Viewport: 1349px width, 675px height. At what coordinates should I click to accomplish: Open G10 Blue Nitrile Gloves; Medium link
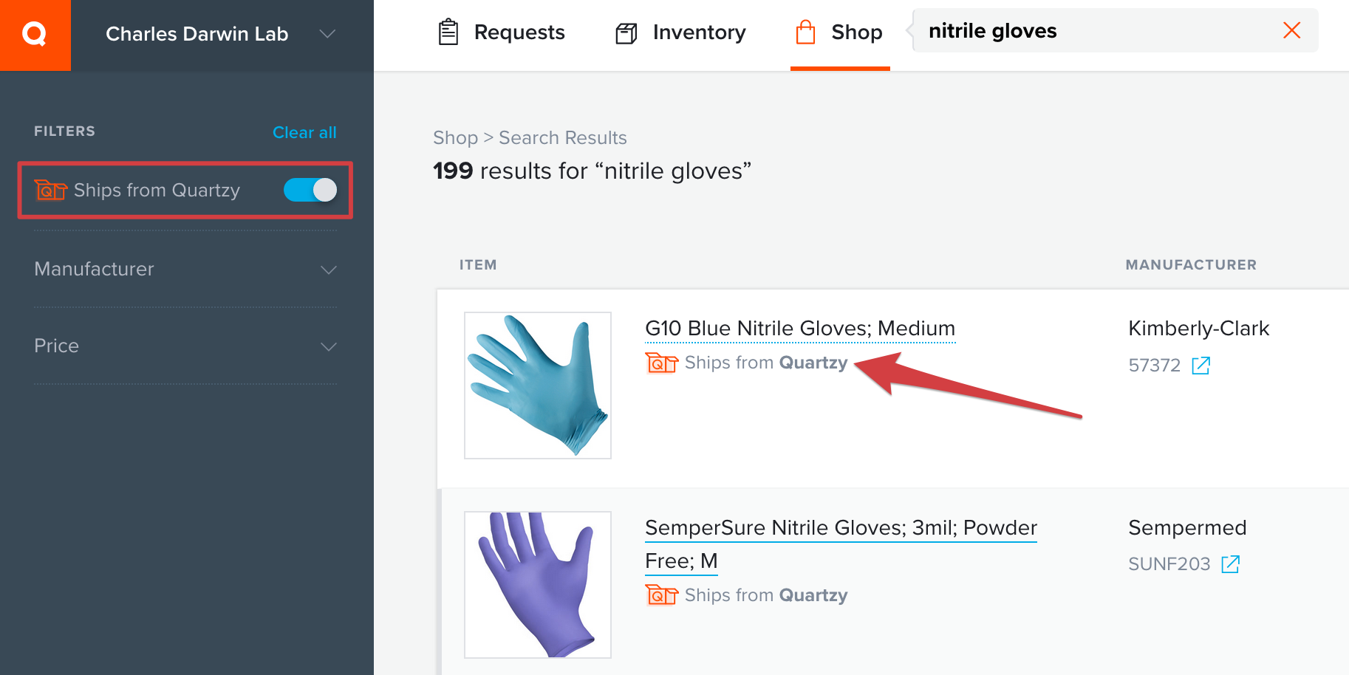pyautogui.click(x=800, y=329)
